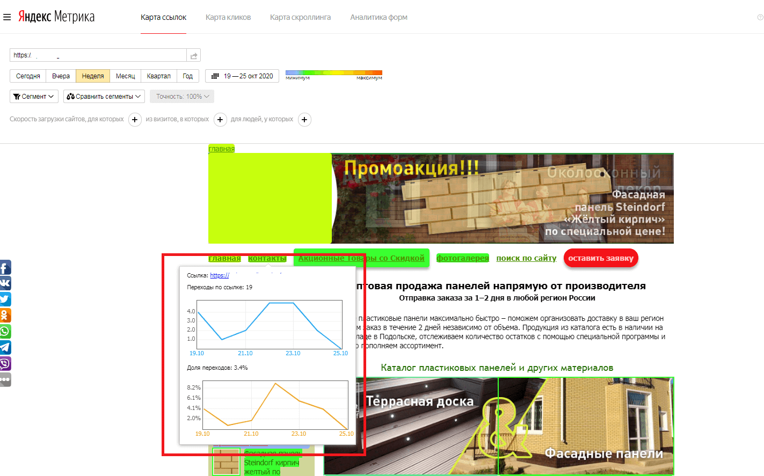Share the page via the Facebook icon
This screenshot has width=764, height=476.
click(x=5, y=267)
